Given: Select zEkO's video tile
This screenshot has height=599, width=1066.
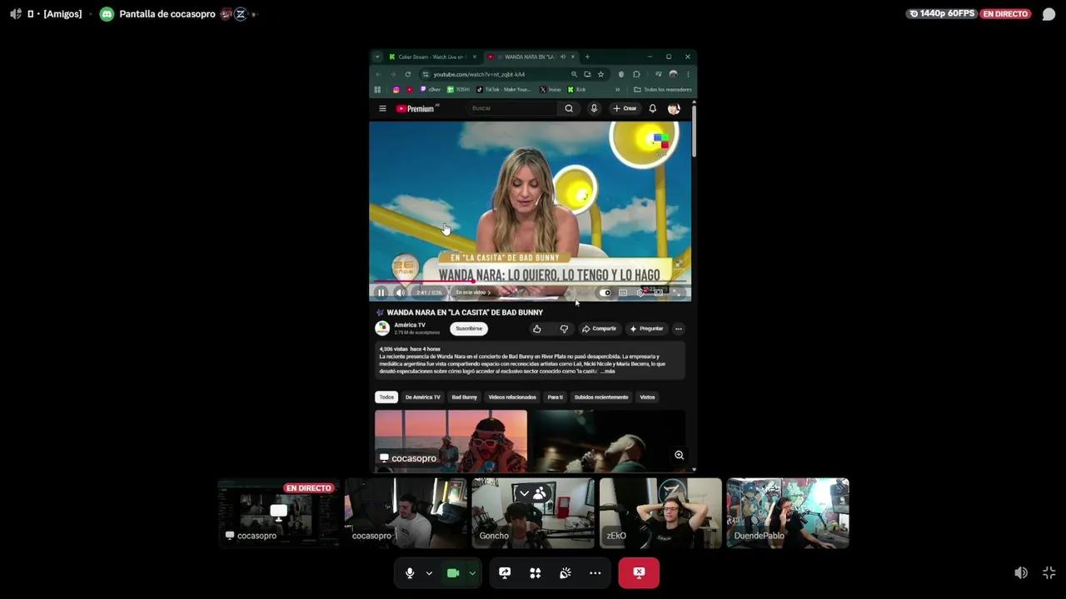Looking at the screenshot, I should 660,512.
